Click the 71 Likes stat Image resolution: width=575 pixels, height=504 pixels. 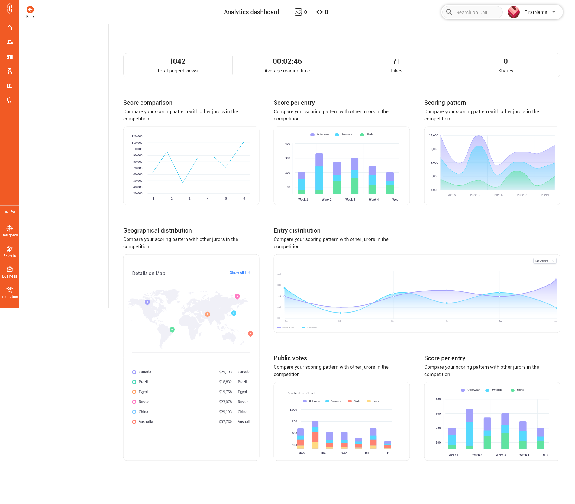click(396, 65)
